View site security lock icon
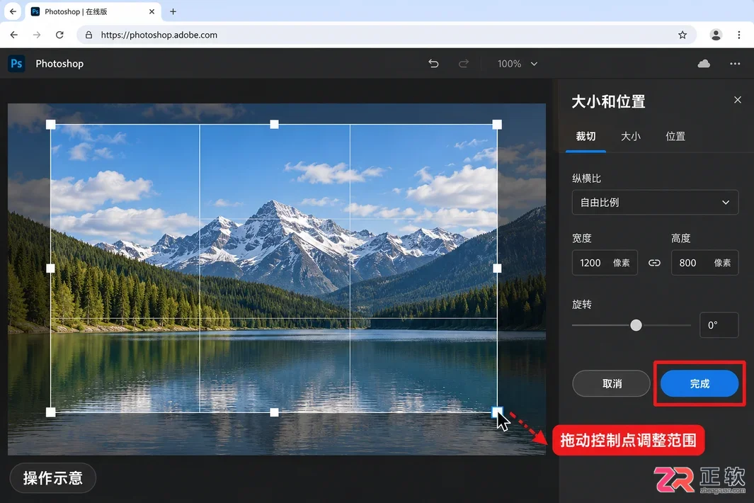Viewport: 754px width, 503px height. tap(89, 35)
